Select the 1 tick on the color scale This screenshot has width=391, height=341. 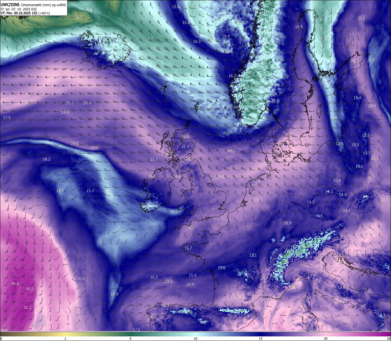point(65,339)
